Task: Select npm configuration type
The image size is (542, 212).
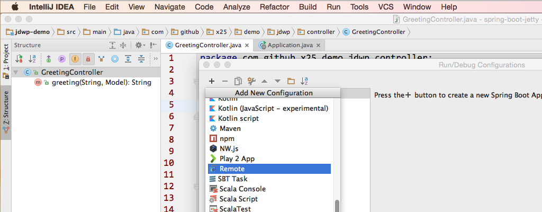Action: pos(269,138)
